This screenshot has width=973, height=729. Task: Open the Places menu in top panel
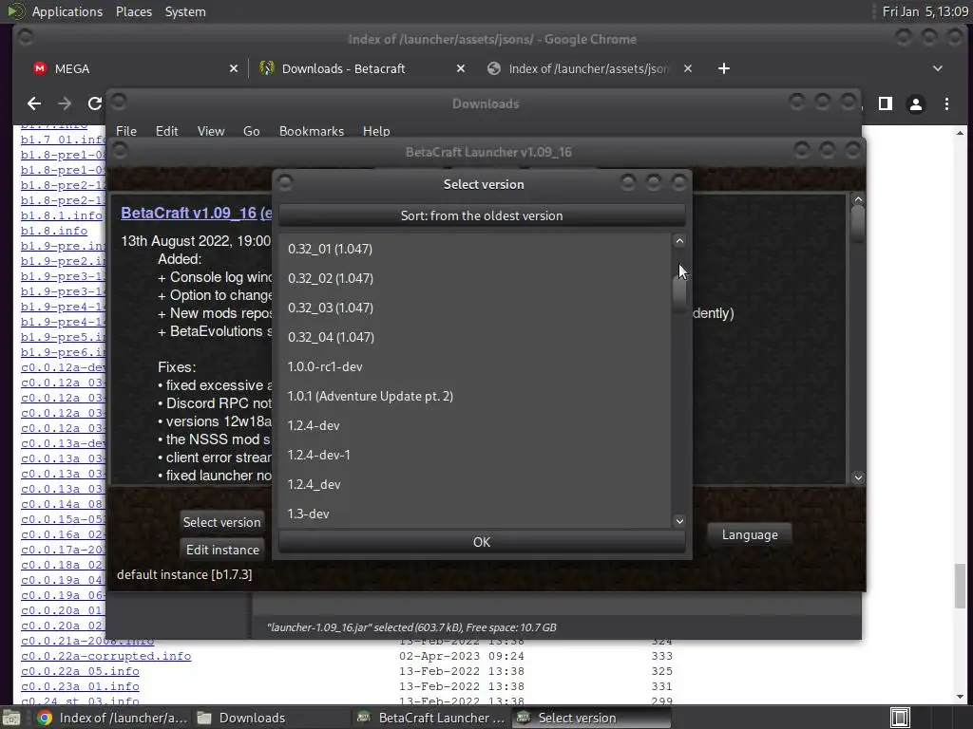133,11
